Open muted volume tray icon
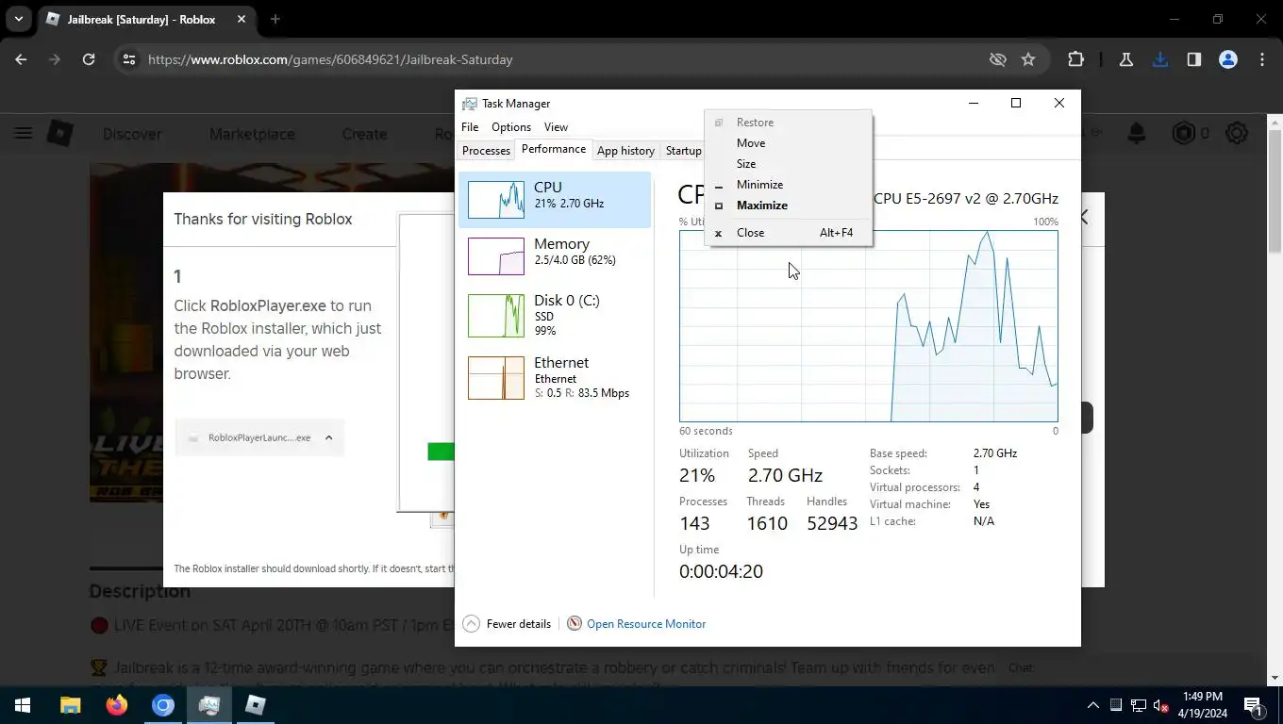 click(1161, 705)
